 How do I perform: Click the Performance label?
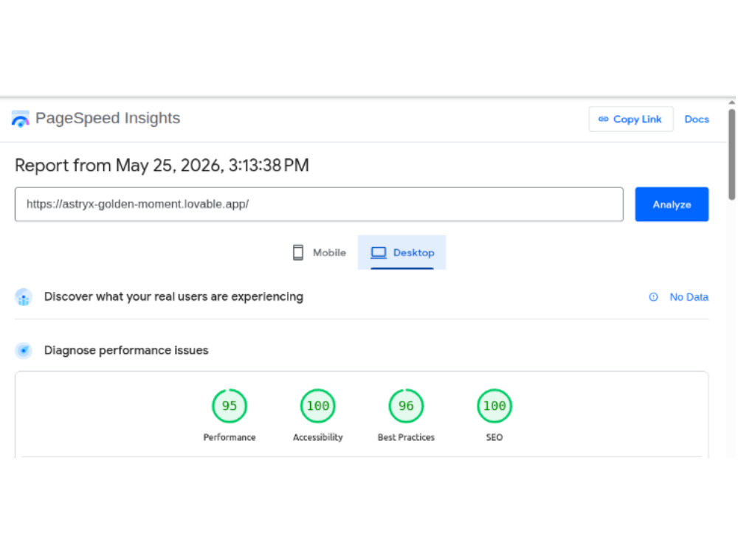pos(230,437)
